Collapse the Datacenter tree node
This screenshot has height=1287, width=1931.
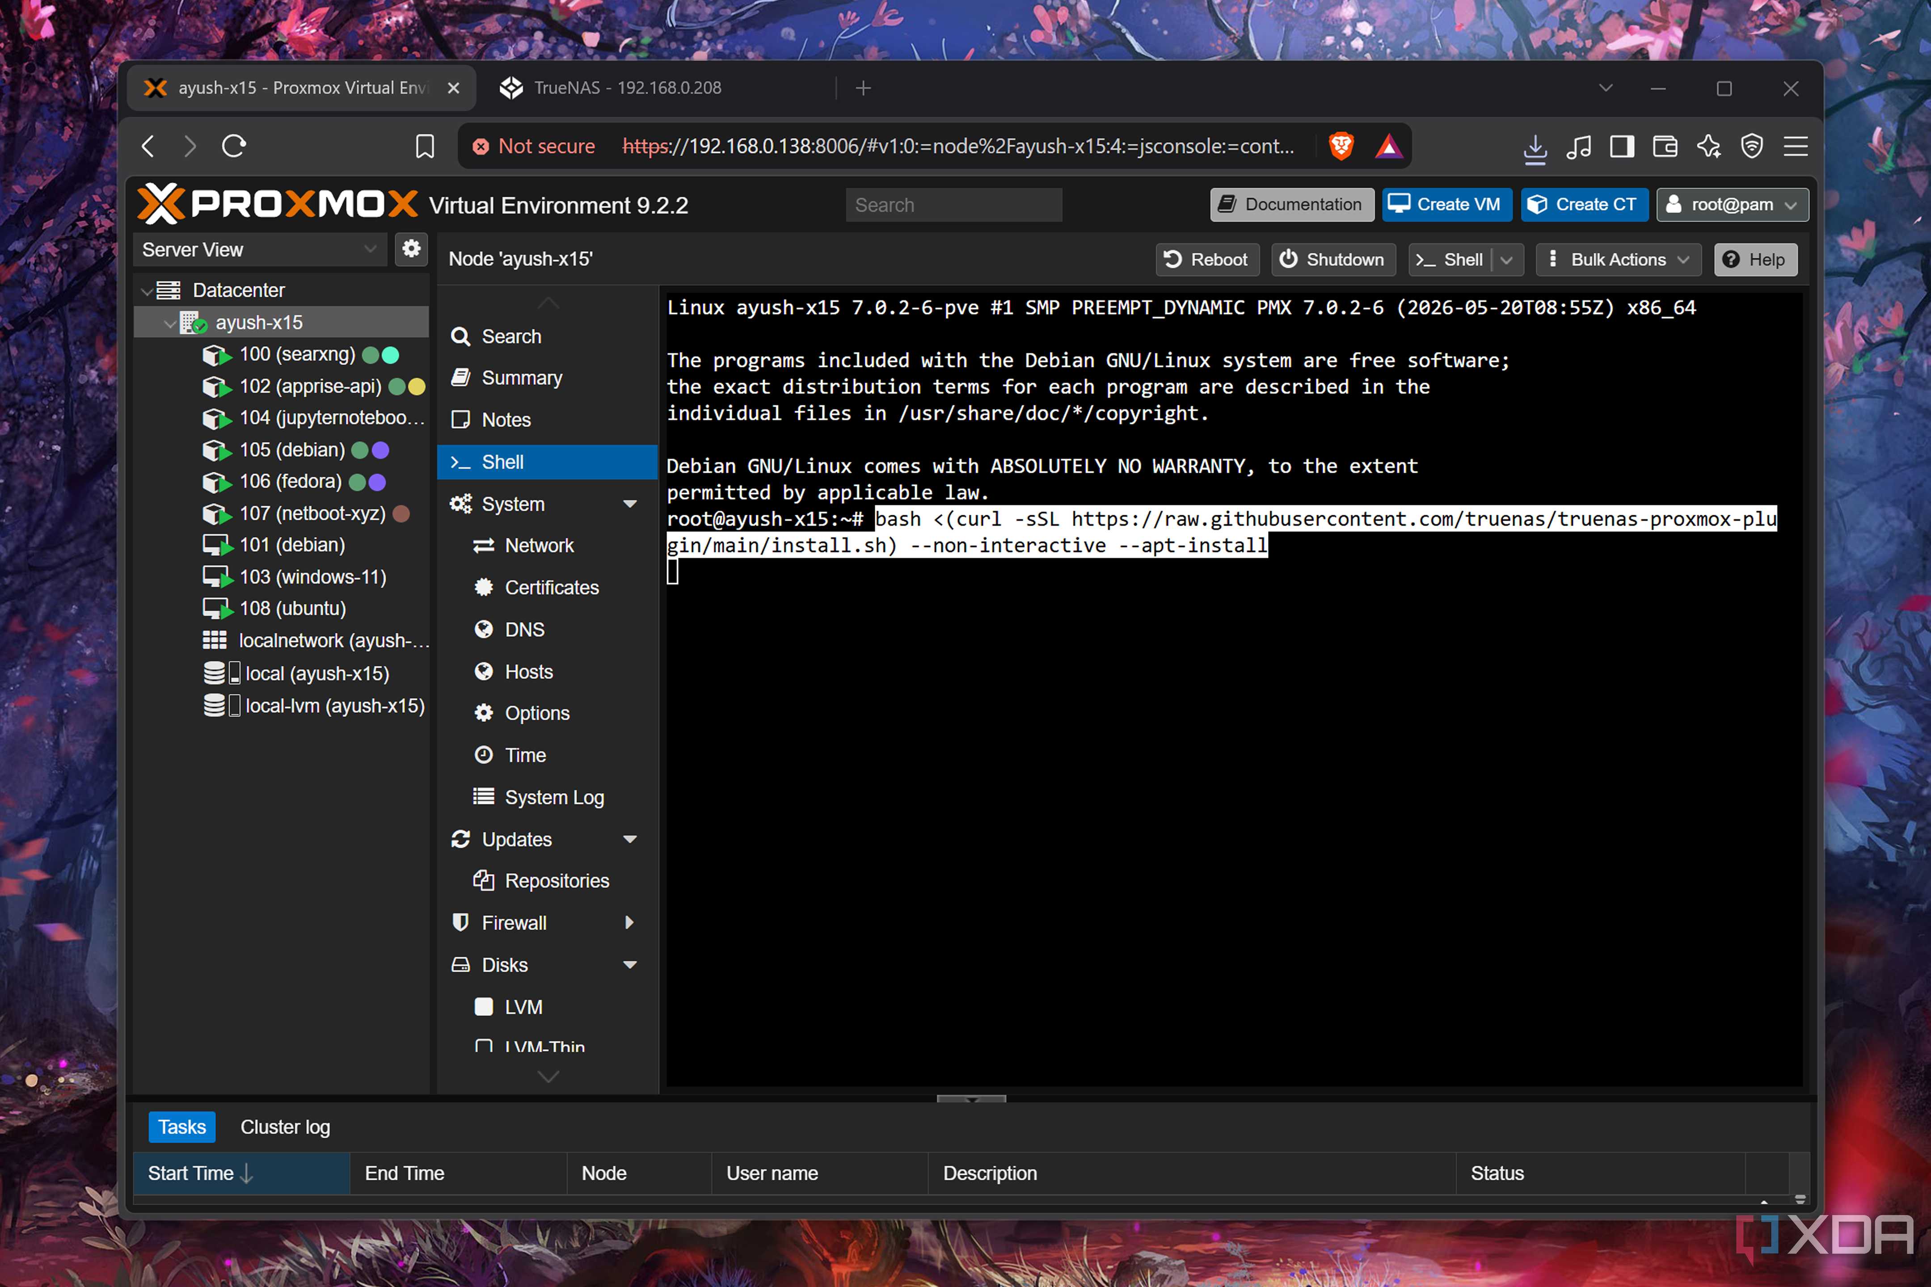point(147,290)
